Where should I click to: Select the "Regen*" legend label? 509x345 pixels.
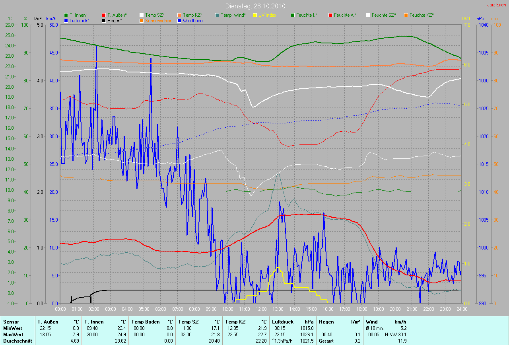click(x=115, y=20)
